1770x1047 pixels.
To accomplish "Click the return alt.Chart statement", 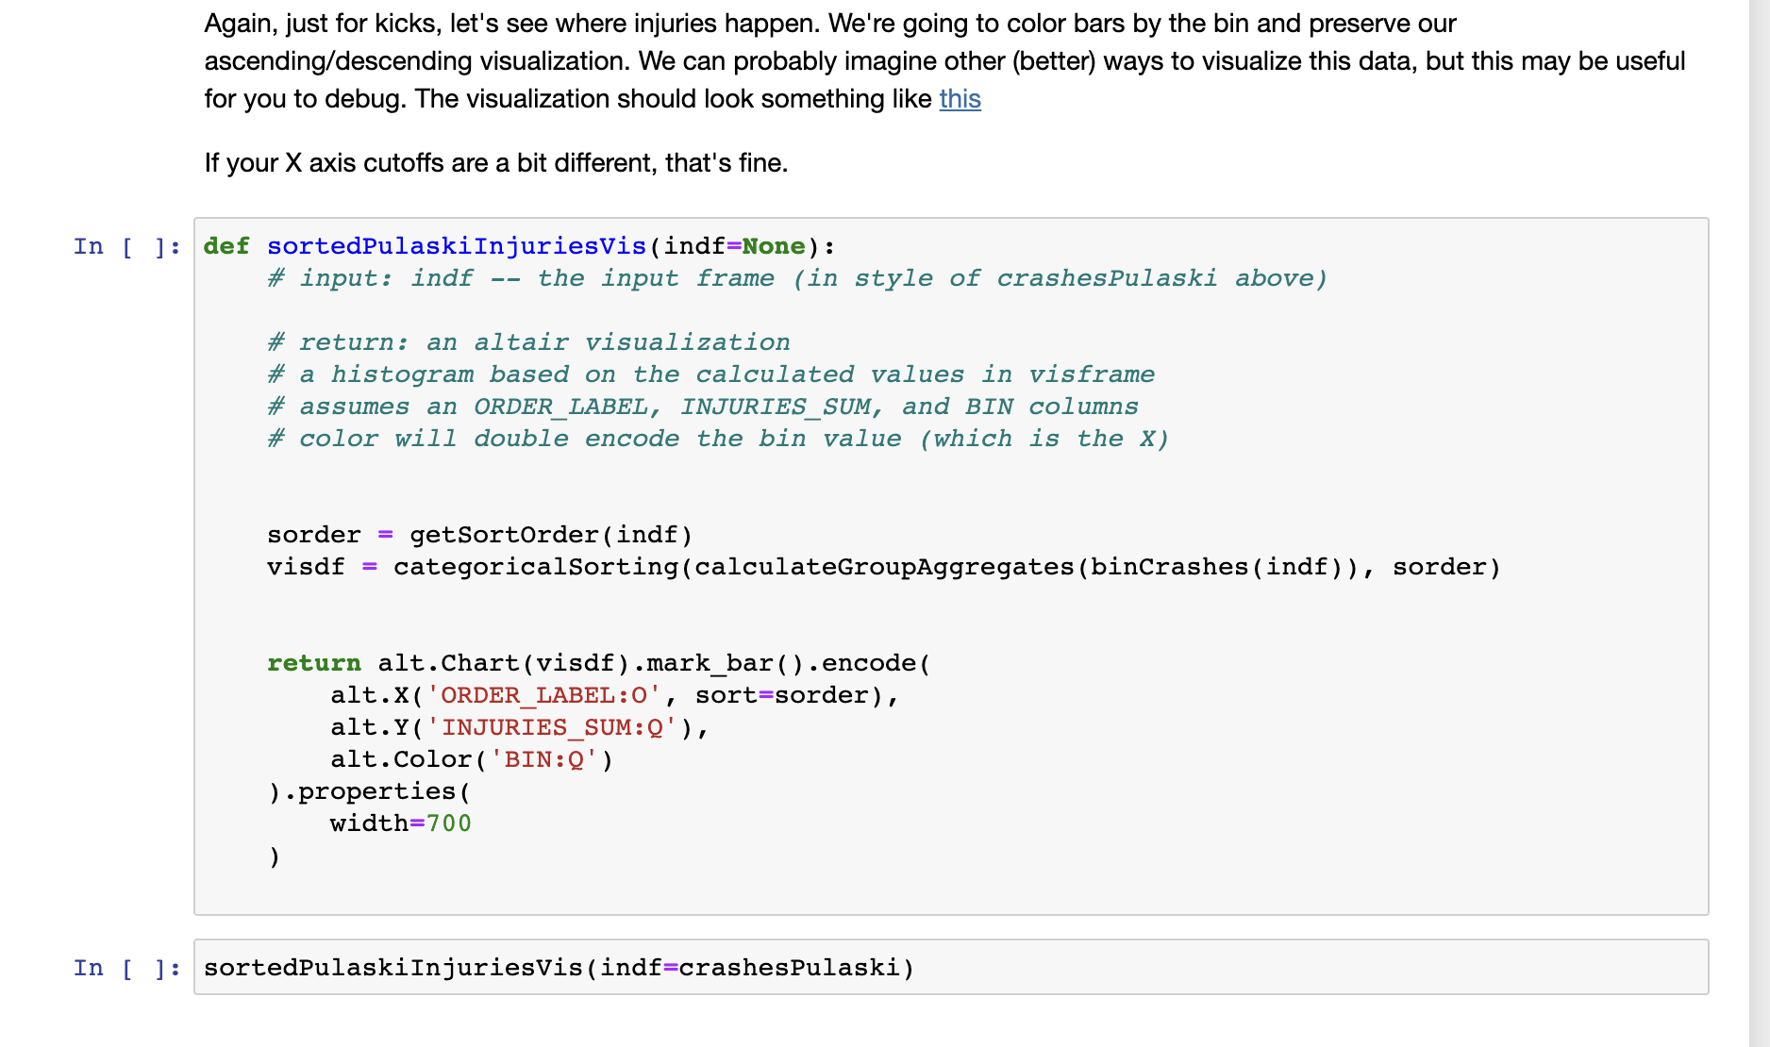I will point(598,662).
